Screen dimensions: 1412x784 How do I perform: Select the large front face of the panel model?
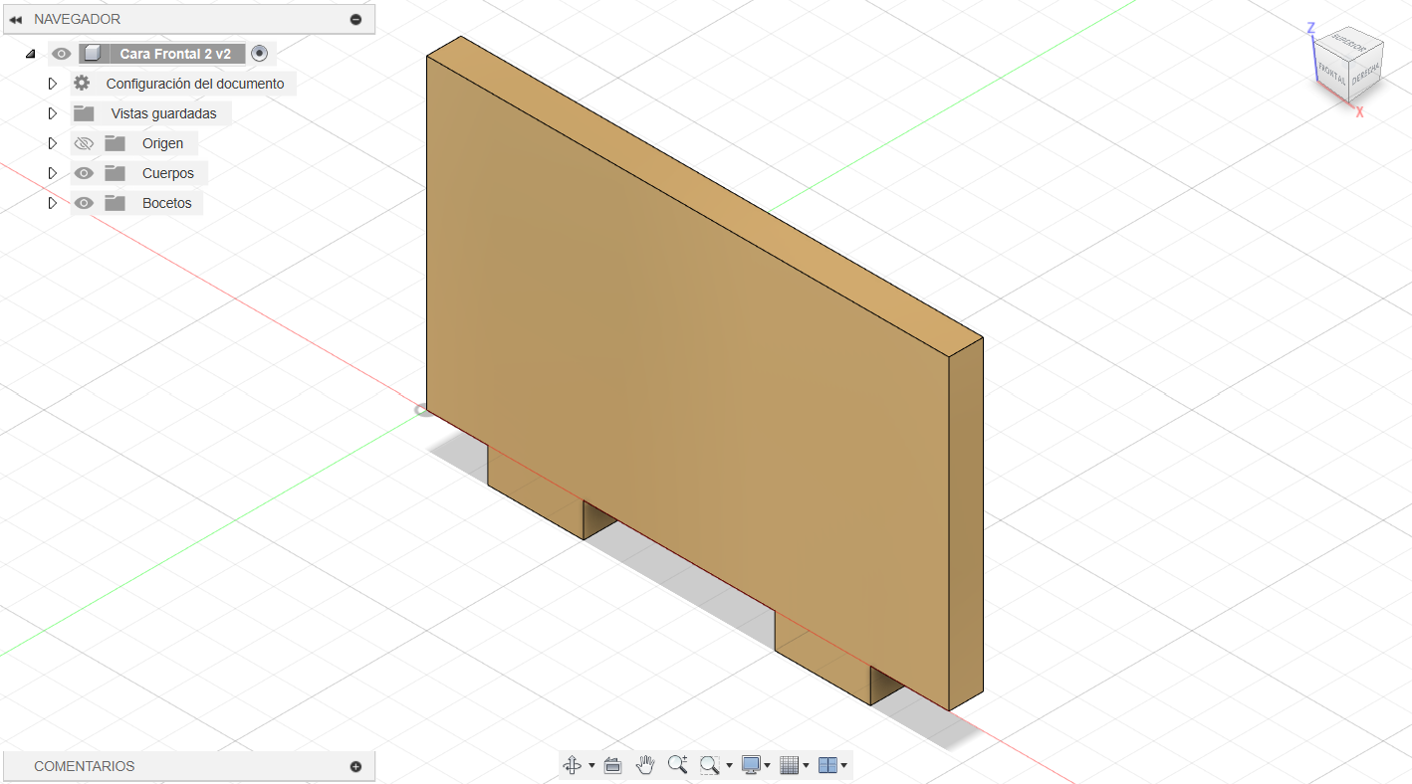(687, 383)
